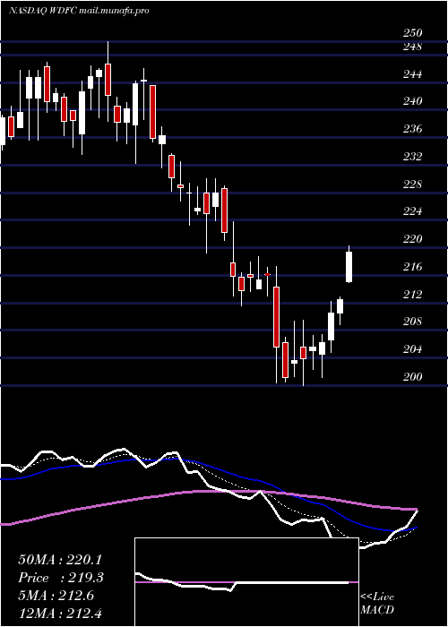
Task: Click the 232 price axis label
Action: 413,157
